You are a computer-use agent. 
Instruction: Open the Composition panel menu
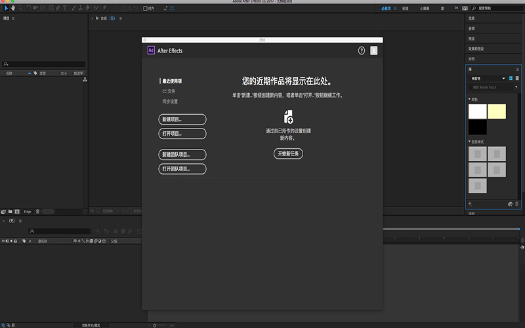coord(121,18)
